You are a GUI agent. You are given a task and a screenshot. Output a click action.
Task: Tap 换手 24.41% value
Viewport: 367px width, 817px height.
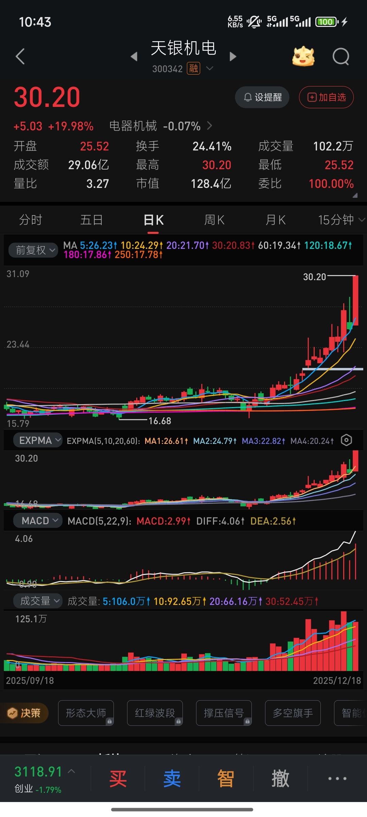(x=212, y=146)
